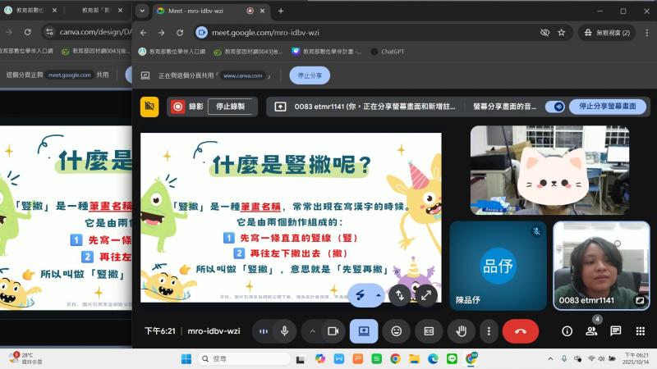Open Windows Start menu
The image size is (657, 369).
186,359
